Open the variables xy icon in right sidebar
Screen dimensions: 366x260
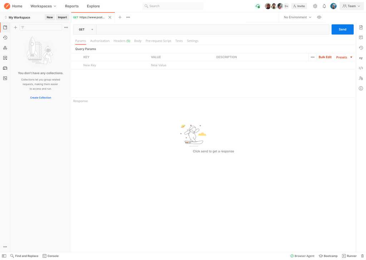pyautogui.click(x=361, y=58)
